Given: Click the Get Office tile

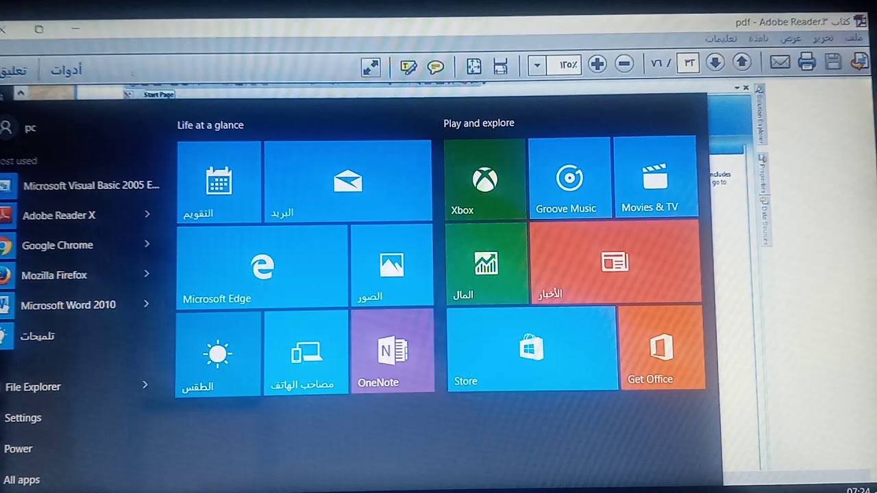Looking at the screenshot, I should pyautogui.click(x=661, y=348).
